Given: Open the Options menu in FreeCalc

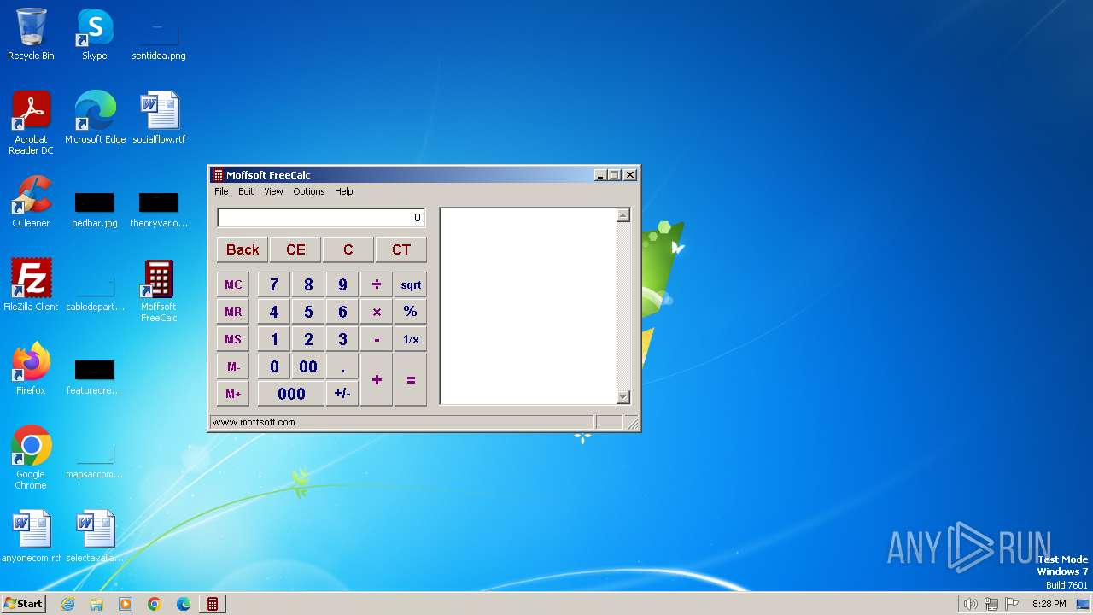Looking at the screenshot, I should (309, 191).
